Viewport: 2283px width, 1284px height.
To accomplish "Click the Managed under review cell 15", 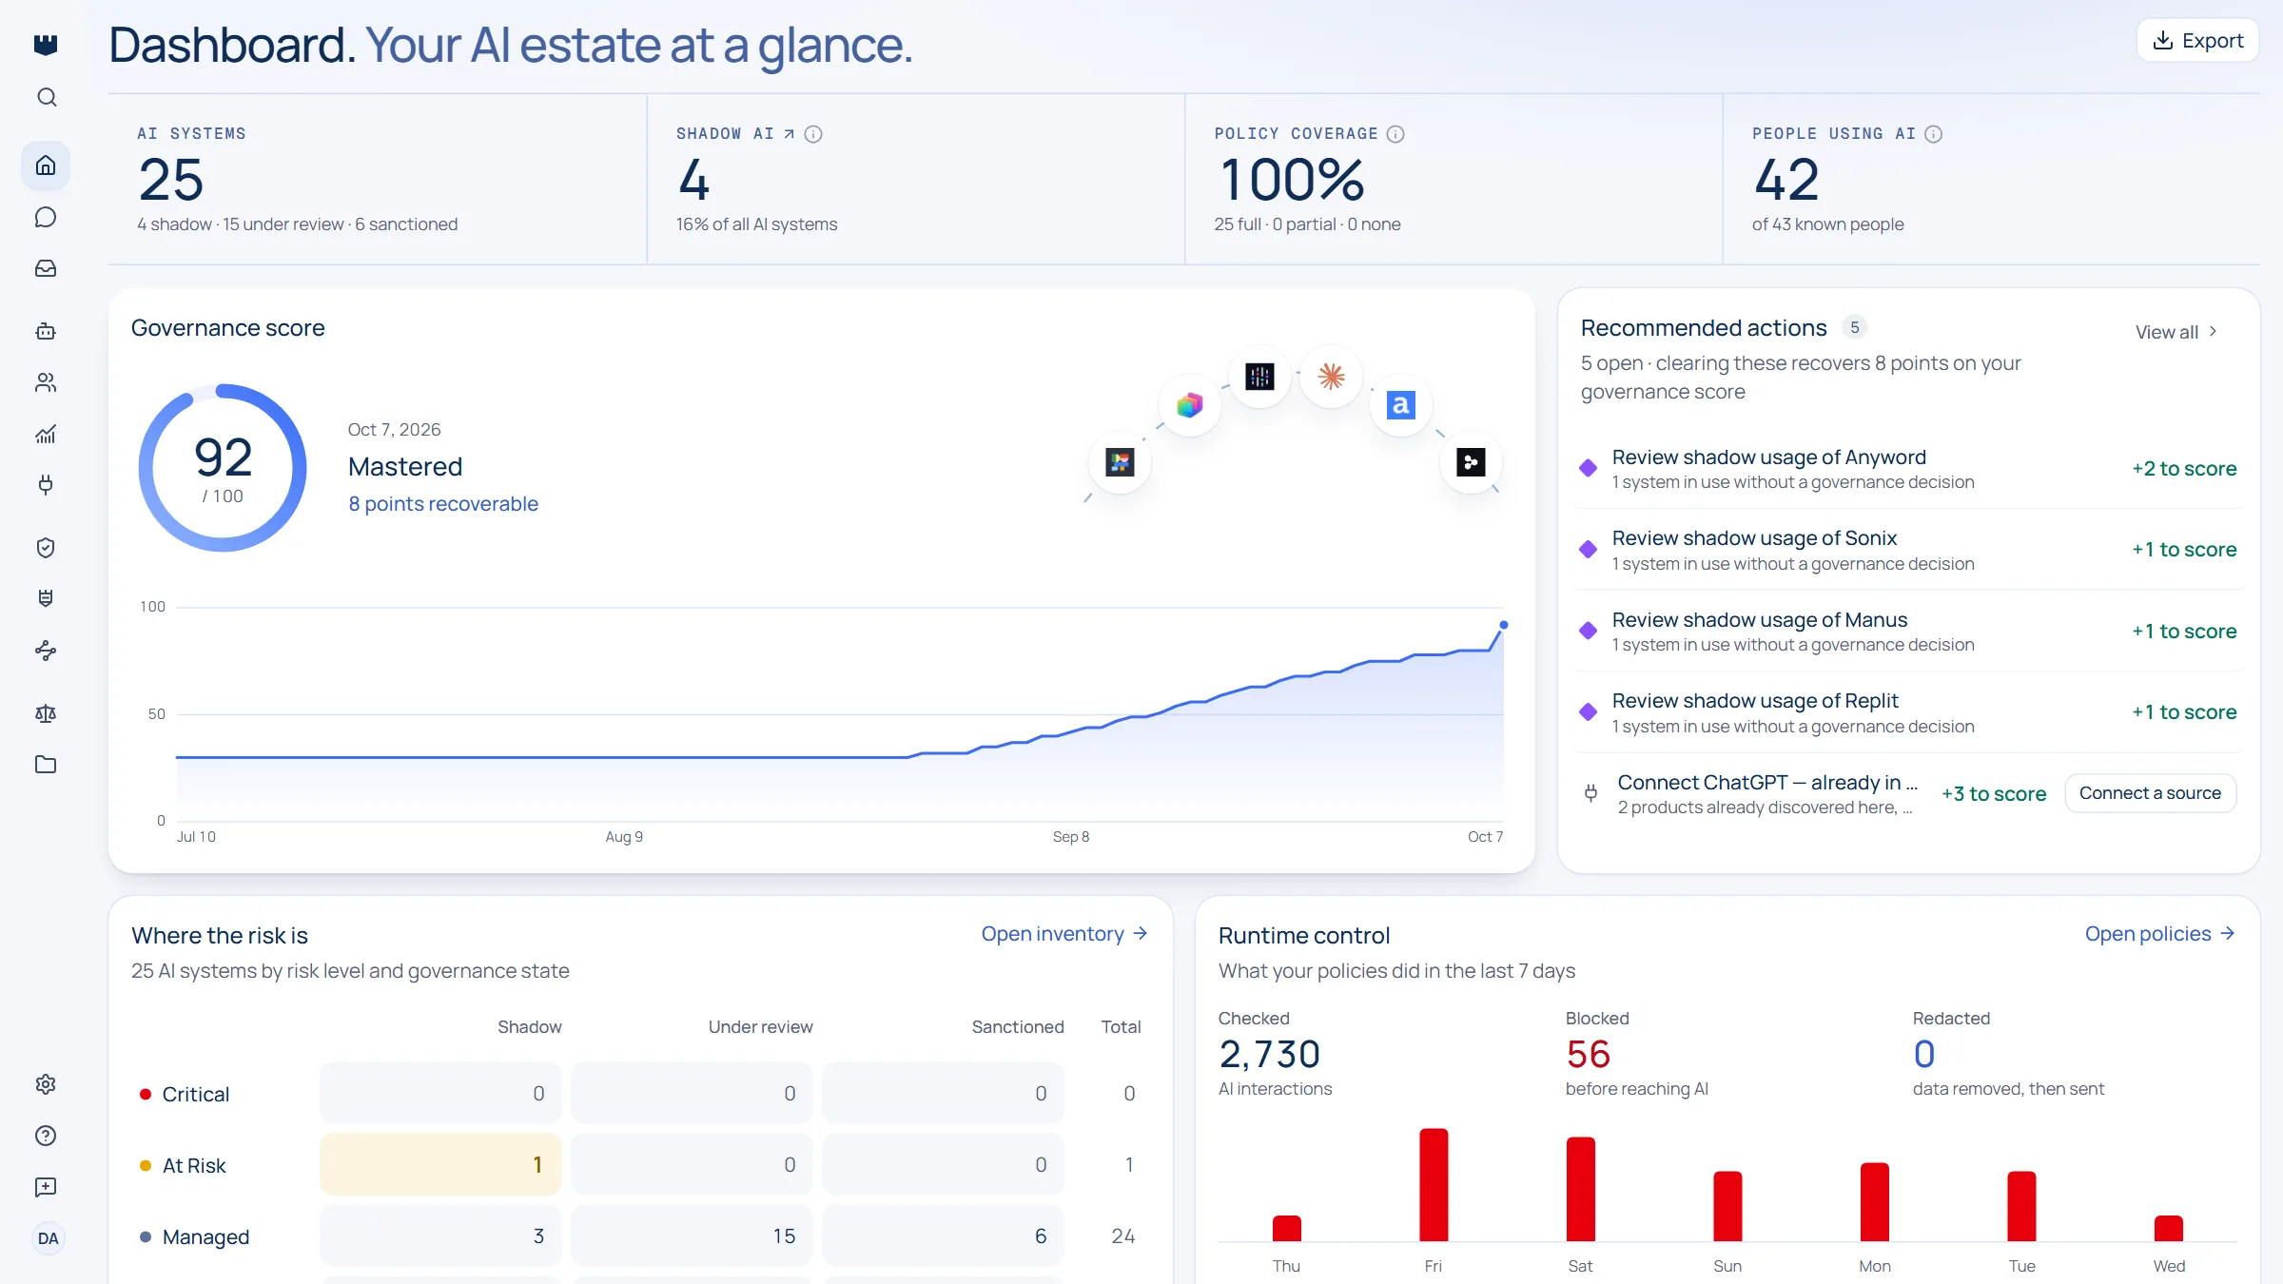I will click(692, 1235).
